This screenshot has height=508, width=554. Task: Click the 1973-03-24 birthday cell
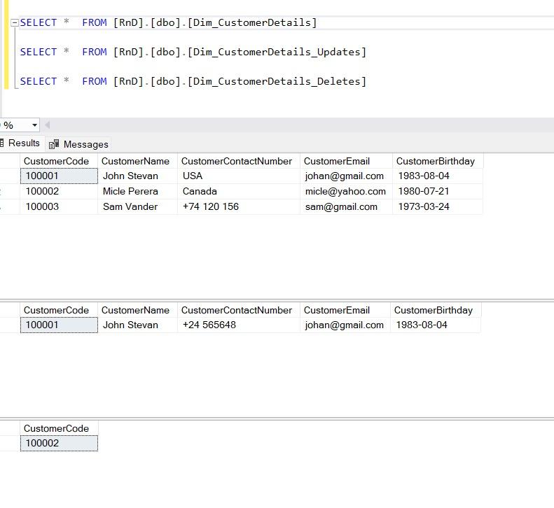424,206
